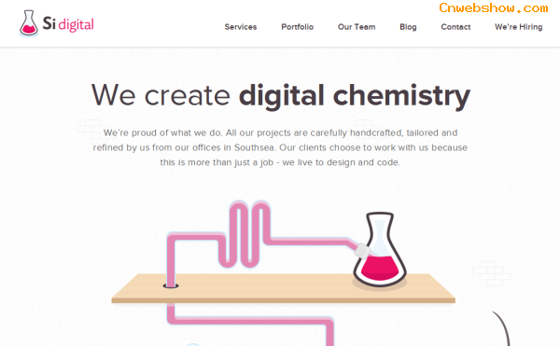Click the 'We create digital chemistry' headline
The width and height of the screenshot is (560, 346).
281,96
